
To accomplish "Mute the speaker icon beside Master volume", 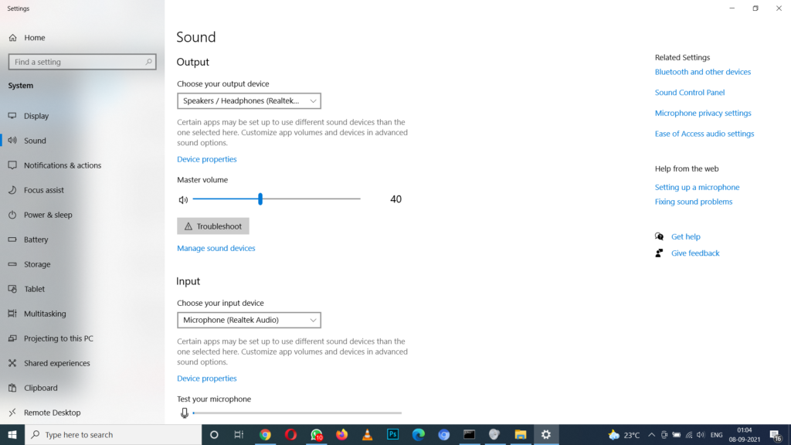I will (184, 199).
